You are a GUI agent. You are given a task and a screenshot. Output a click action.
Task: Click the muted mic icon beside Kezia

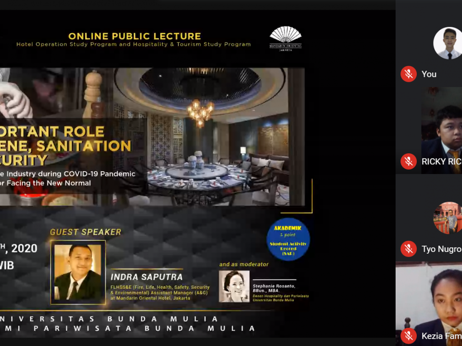coord(409,336)
